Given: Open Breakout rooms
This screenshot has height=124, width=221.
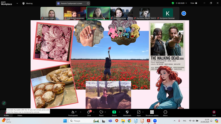Looking at the screenshot, I should coord(152,113).
